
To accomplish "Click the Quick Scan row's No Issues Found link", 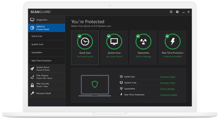I will click(168, 77).
